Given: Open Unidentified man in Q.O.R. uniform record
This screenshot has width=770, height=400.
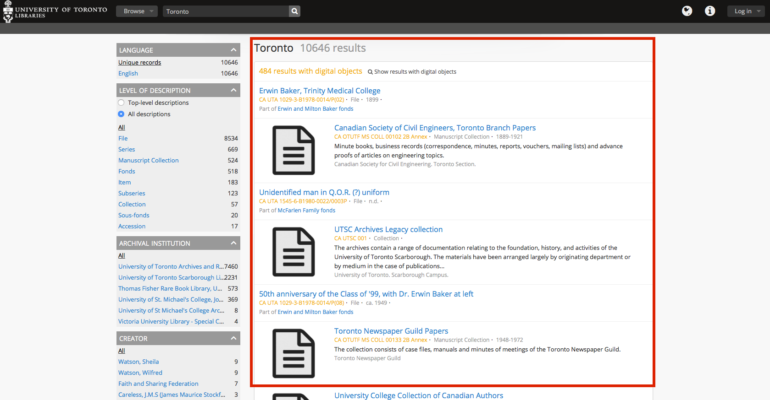Looking at the screenshot, I should click(324, 192).
